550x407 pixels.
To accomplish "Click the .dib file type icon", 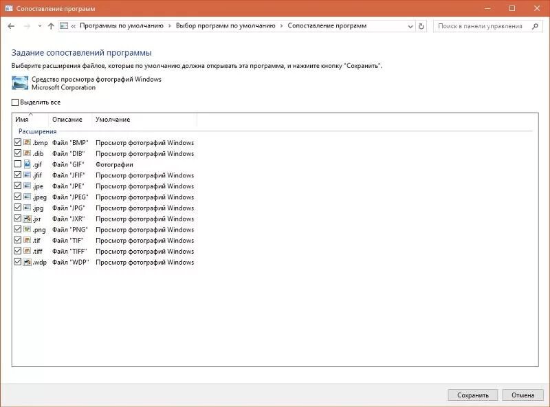I will (27, 153).
